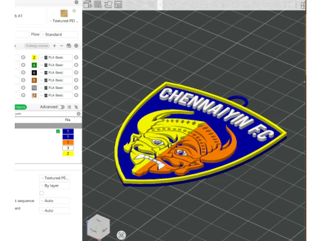Image resolution: width=321 pixels, height=241 pixels.
Task: Open Textured PE dropdown above By layer
Action: 55,178
